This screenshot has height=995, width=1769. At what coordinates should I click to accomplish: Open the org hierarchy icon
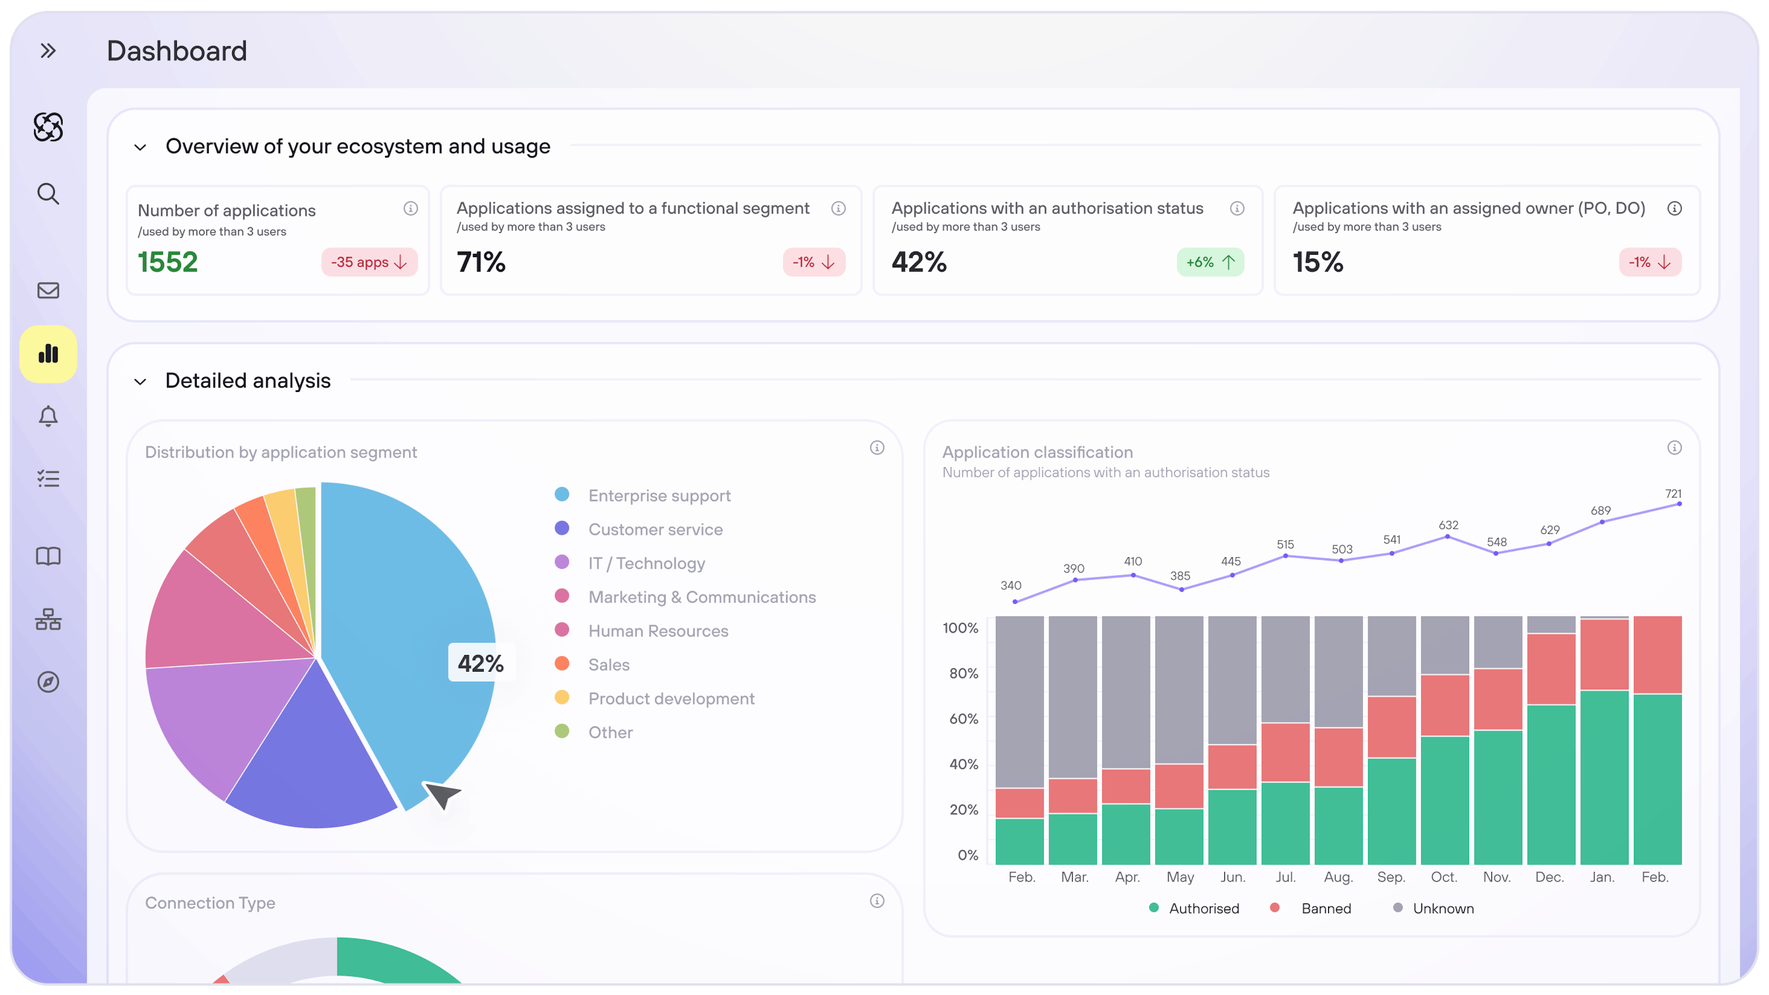coord(47,620)
